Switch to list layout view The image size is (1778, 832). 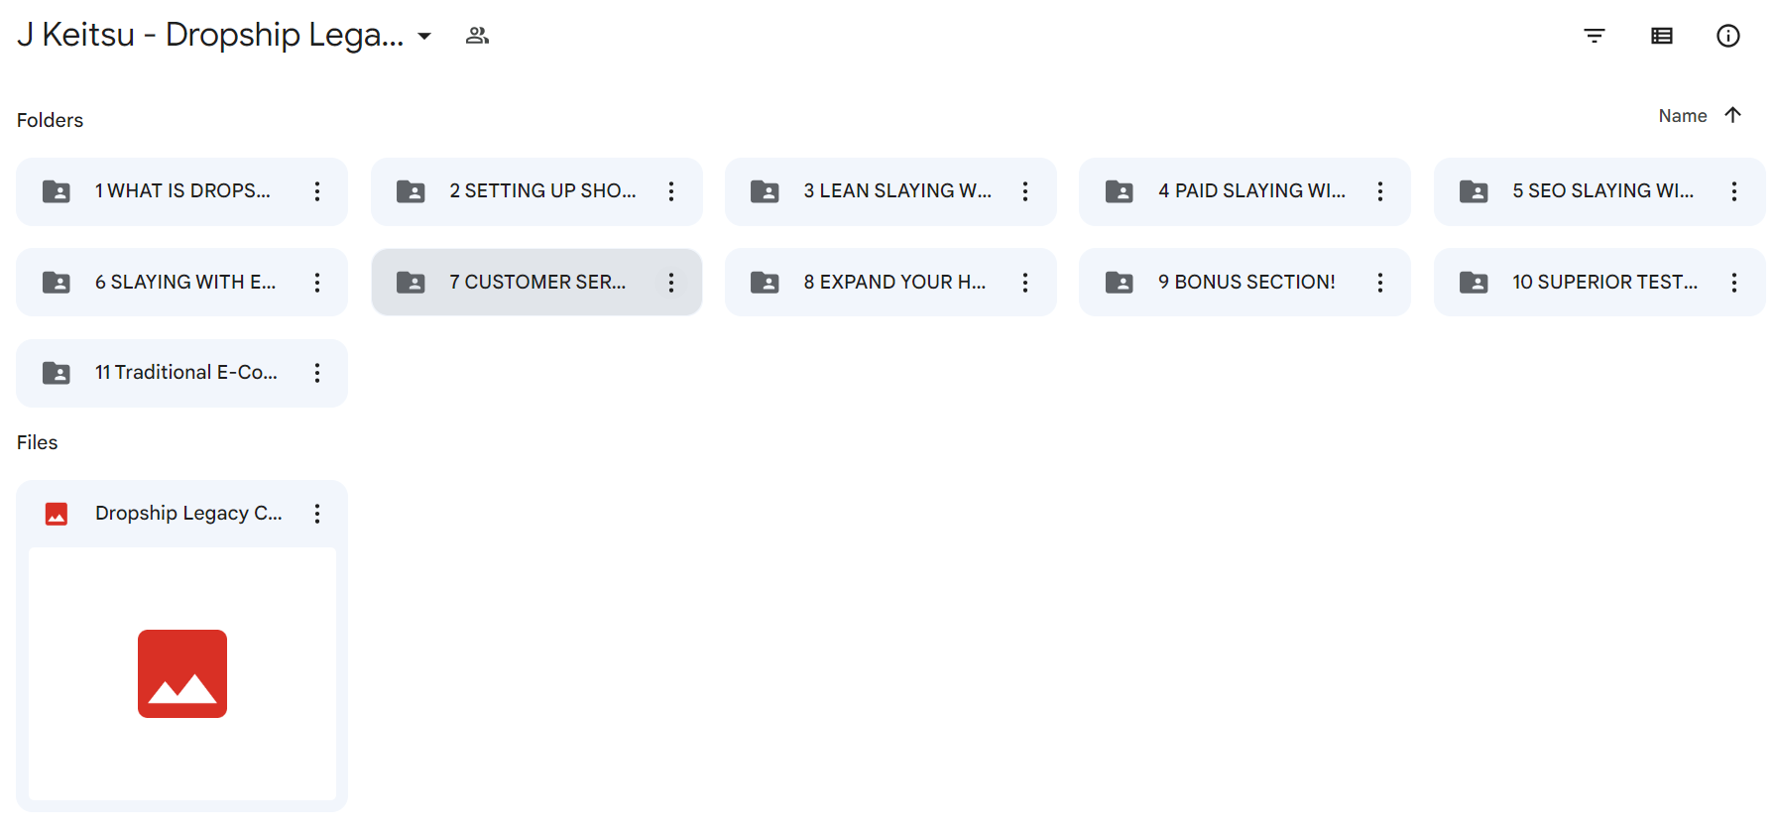(x=1661, y=36)
